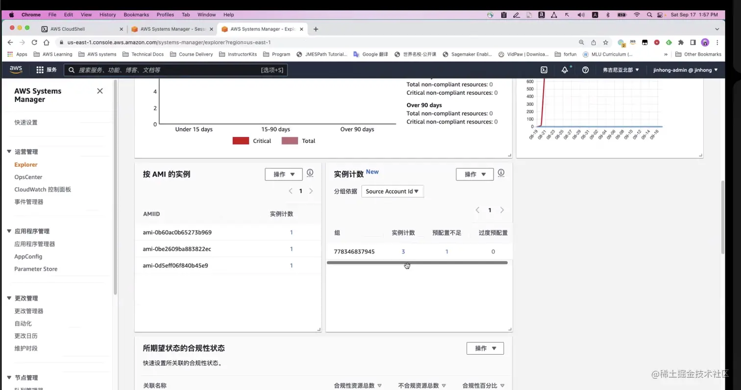This screenshot has height=390, width=741.
Task: Open the jinhong-admin account dropdown
Action: tap(685, 70)
